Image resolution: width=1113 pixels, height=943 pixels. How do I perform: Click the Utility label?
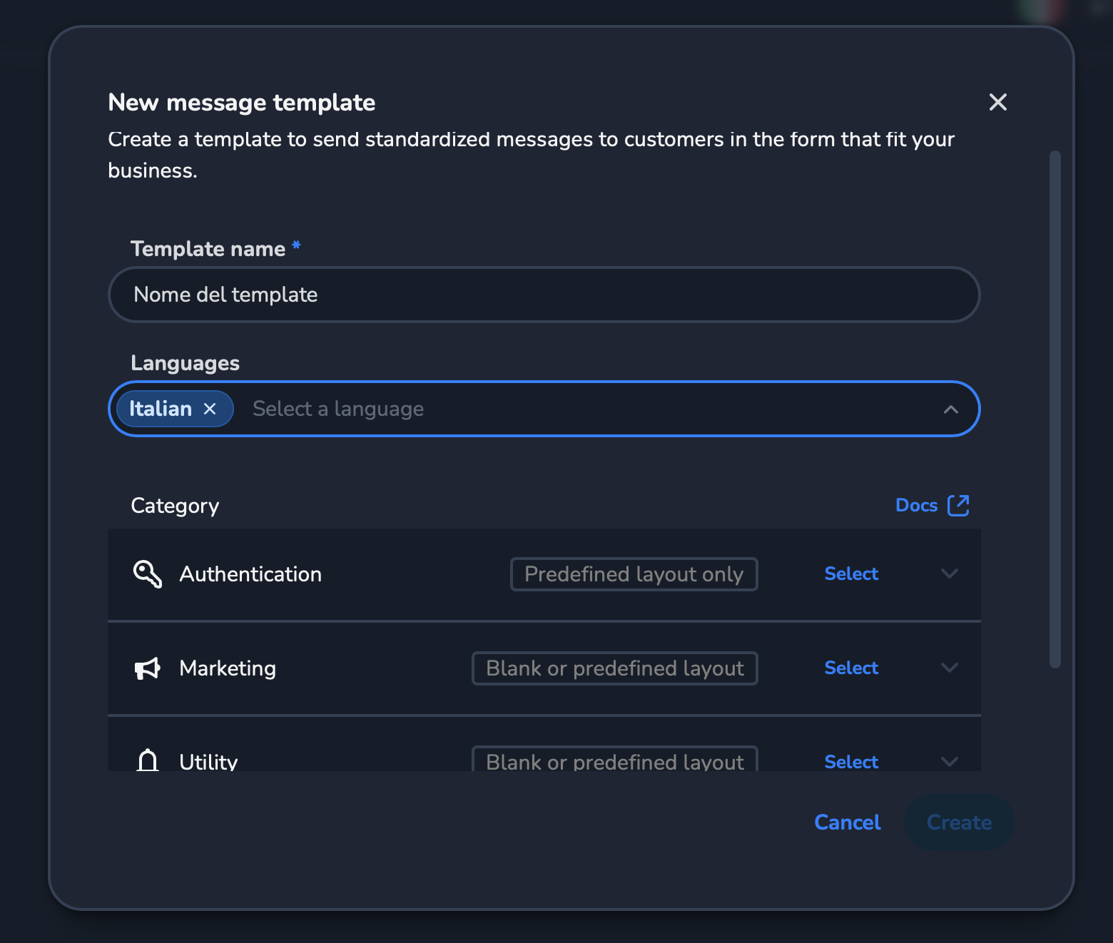coord(208,761)
